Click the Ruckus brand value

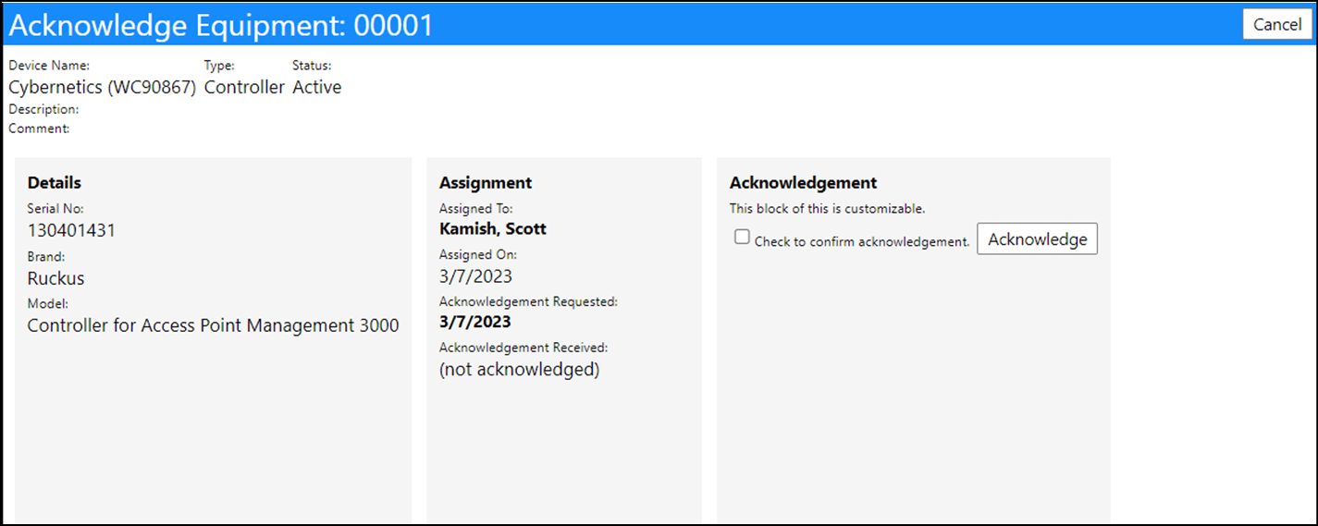55,278
